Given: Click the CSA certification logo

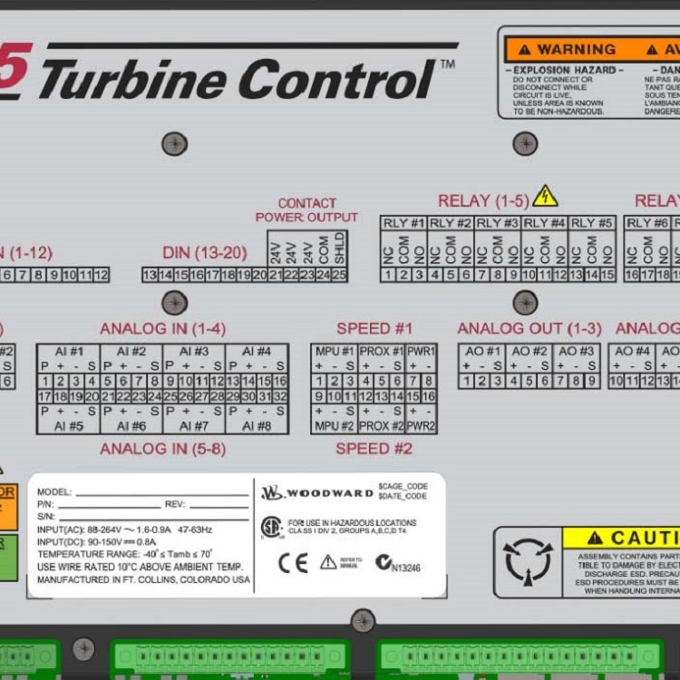Looking at the screenshot, I should pyautogui.click(x=272, y=527).
